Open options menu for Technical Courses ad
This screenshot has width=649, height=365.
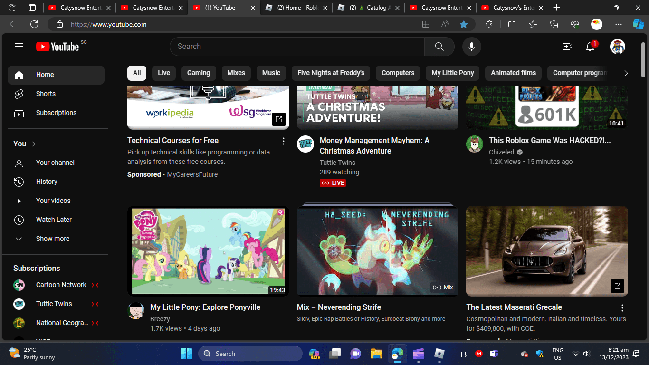coord(284,141)
